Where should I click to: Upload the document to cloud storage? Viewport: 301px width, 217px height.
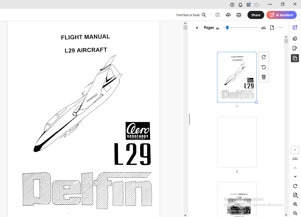(228, 15)
